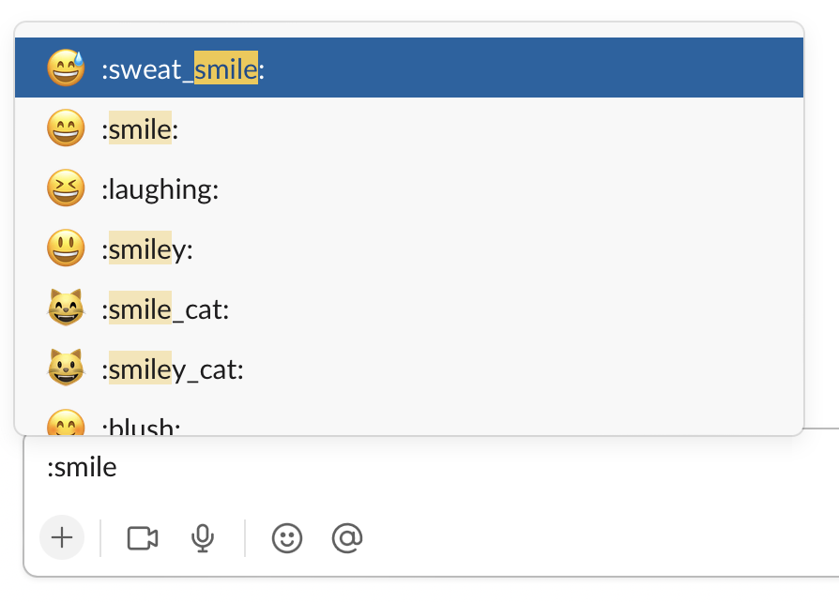This screenshot has height=602, width=839.
Task: Open the plus attachments menu
Action: 61,537
